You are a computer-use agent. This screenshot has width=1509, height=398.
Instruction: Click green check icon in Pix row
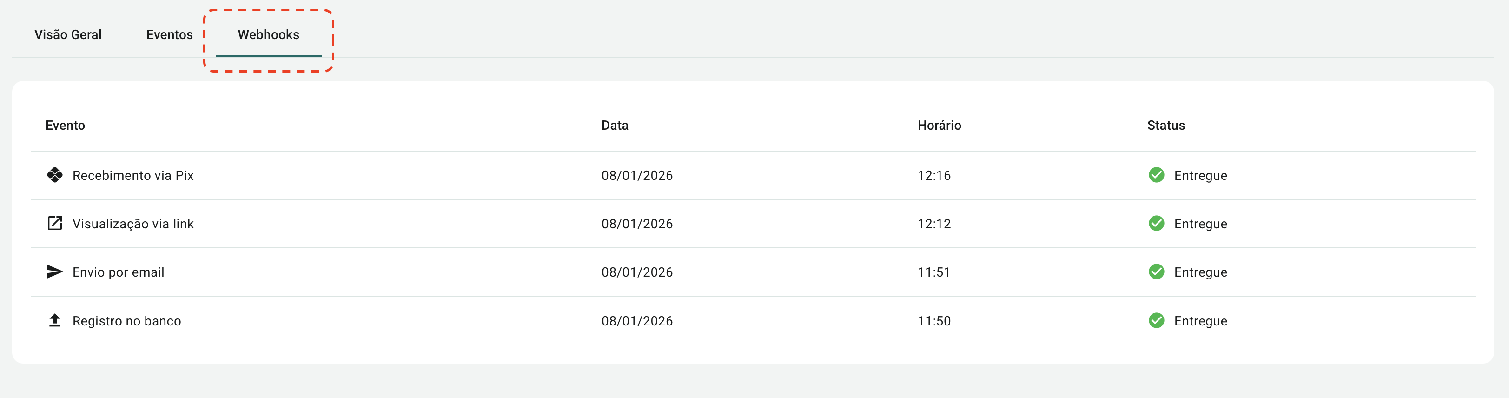coord(1156,175)
